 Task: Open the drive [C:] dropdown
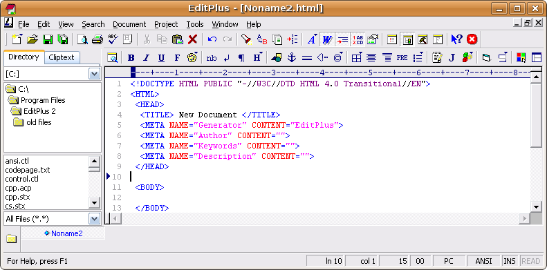[94, 74]
